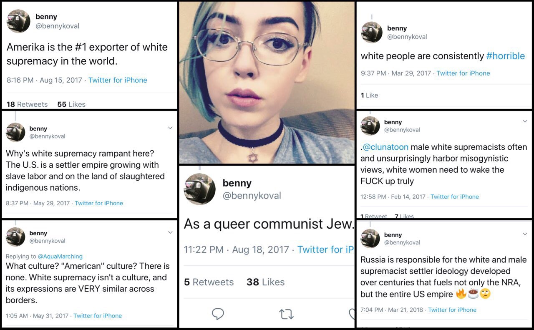Click the avatar on the Russia NRA tweet
The height and width of the screenshot is (330, 534).
click(x=370, y=238)
